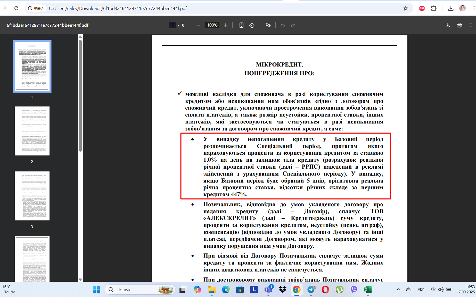Click the zoom percentage field
The width and height of the screenshot is (476, 297).
(x=212, y=25)
